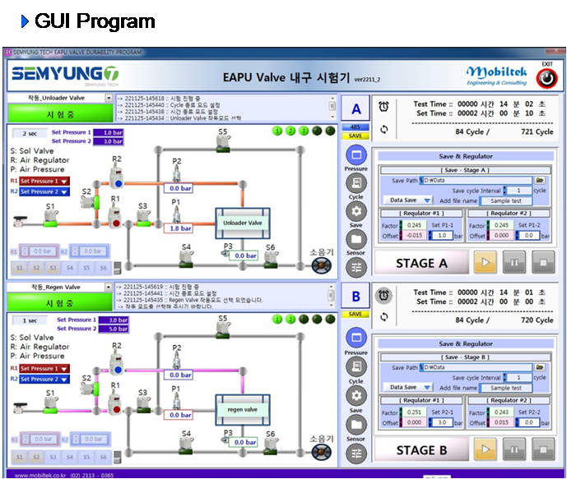Switch to tab A
This screenshot has height=479, width=567.
(356, 109)
